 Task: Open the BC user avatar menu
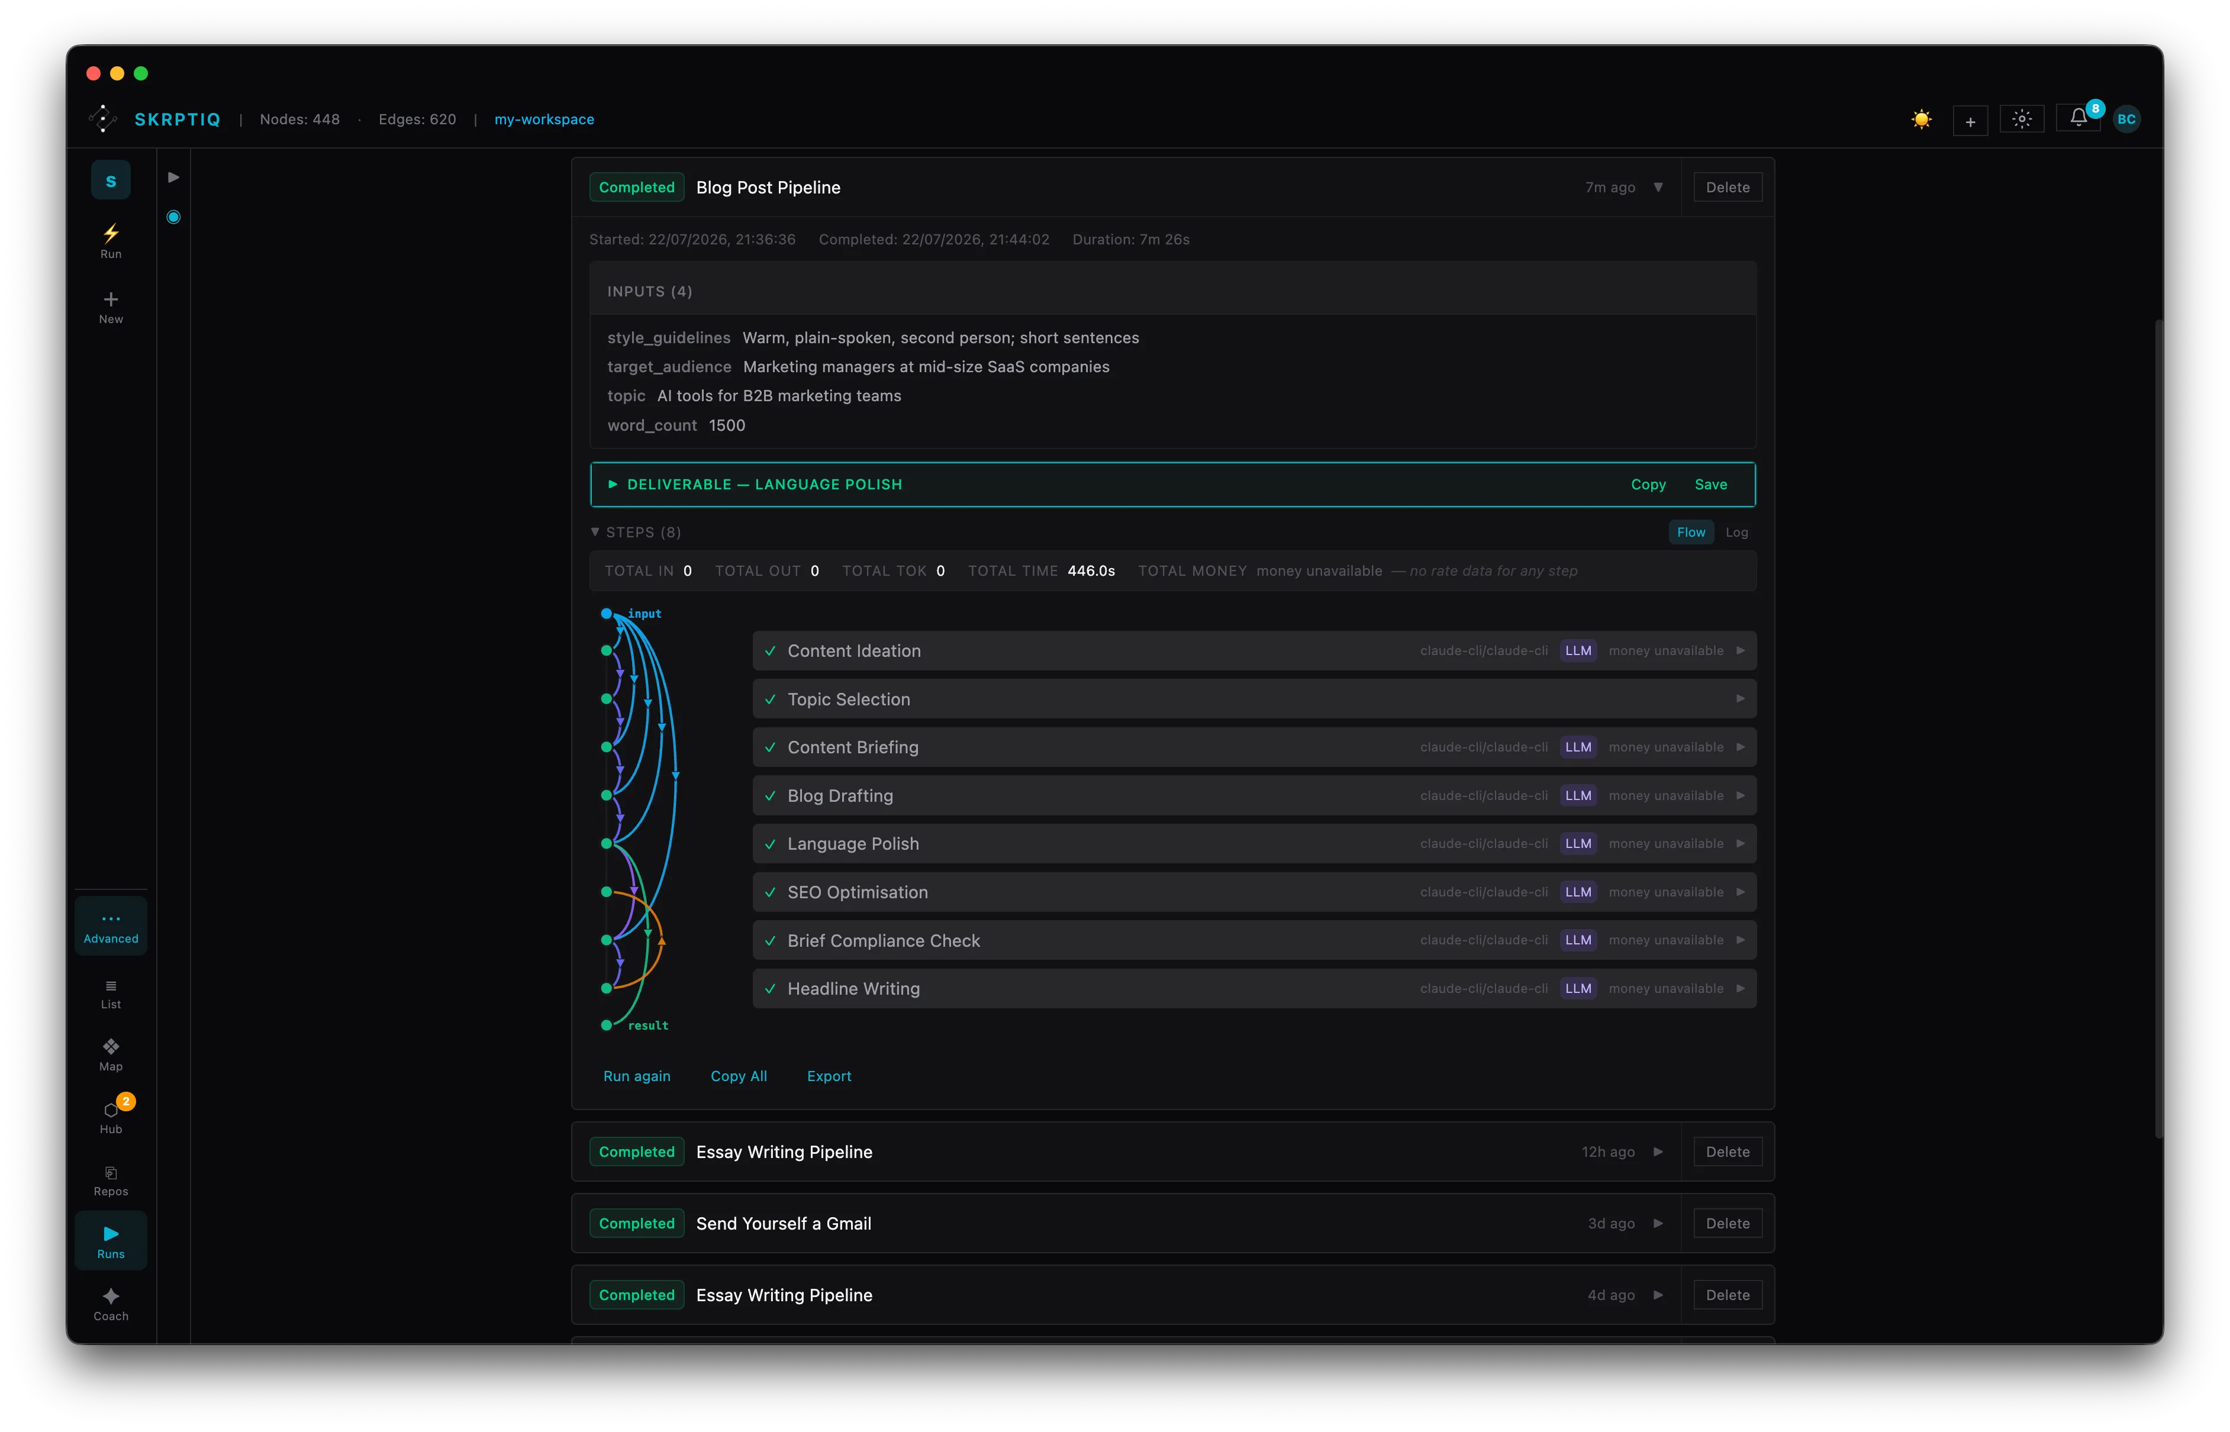(x=2126, y=119)
